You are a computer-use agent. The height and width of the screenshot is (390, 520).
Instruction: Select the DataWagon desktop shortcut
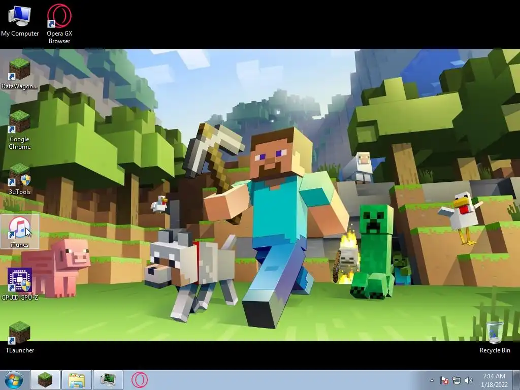[x=20, y=74]
